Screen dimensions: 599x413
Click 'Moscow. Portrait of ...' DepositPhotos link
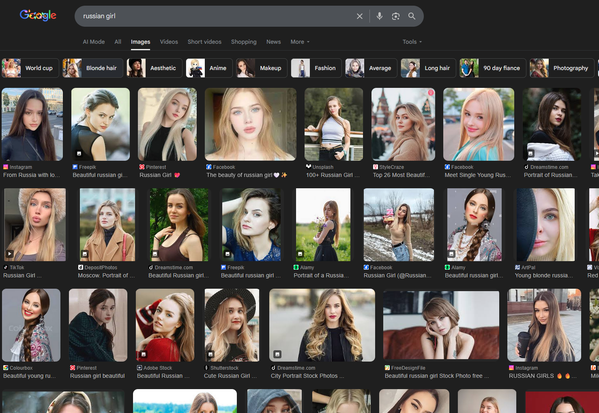pyautogui.click(x=106, y=275)
